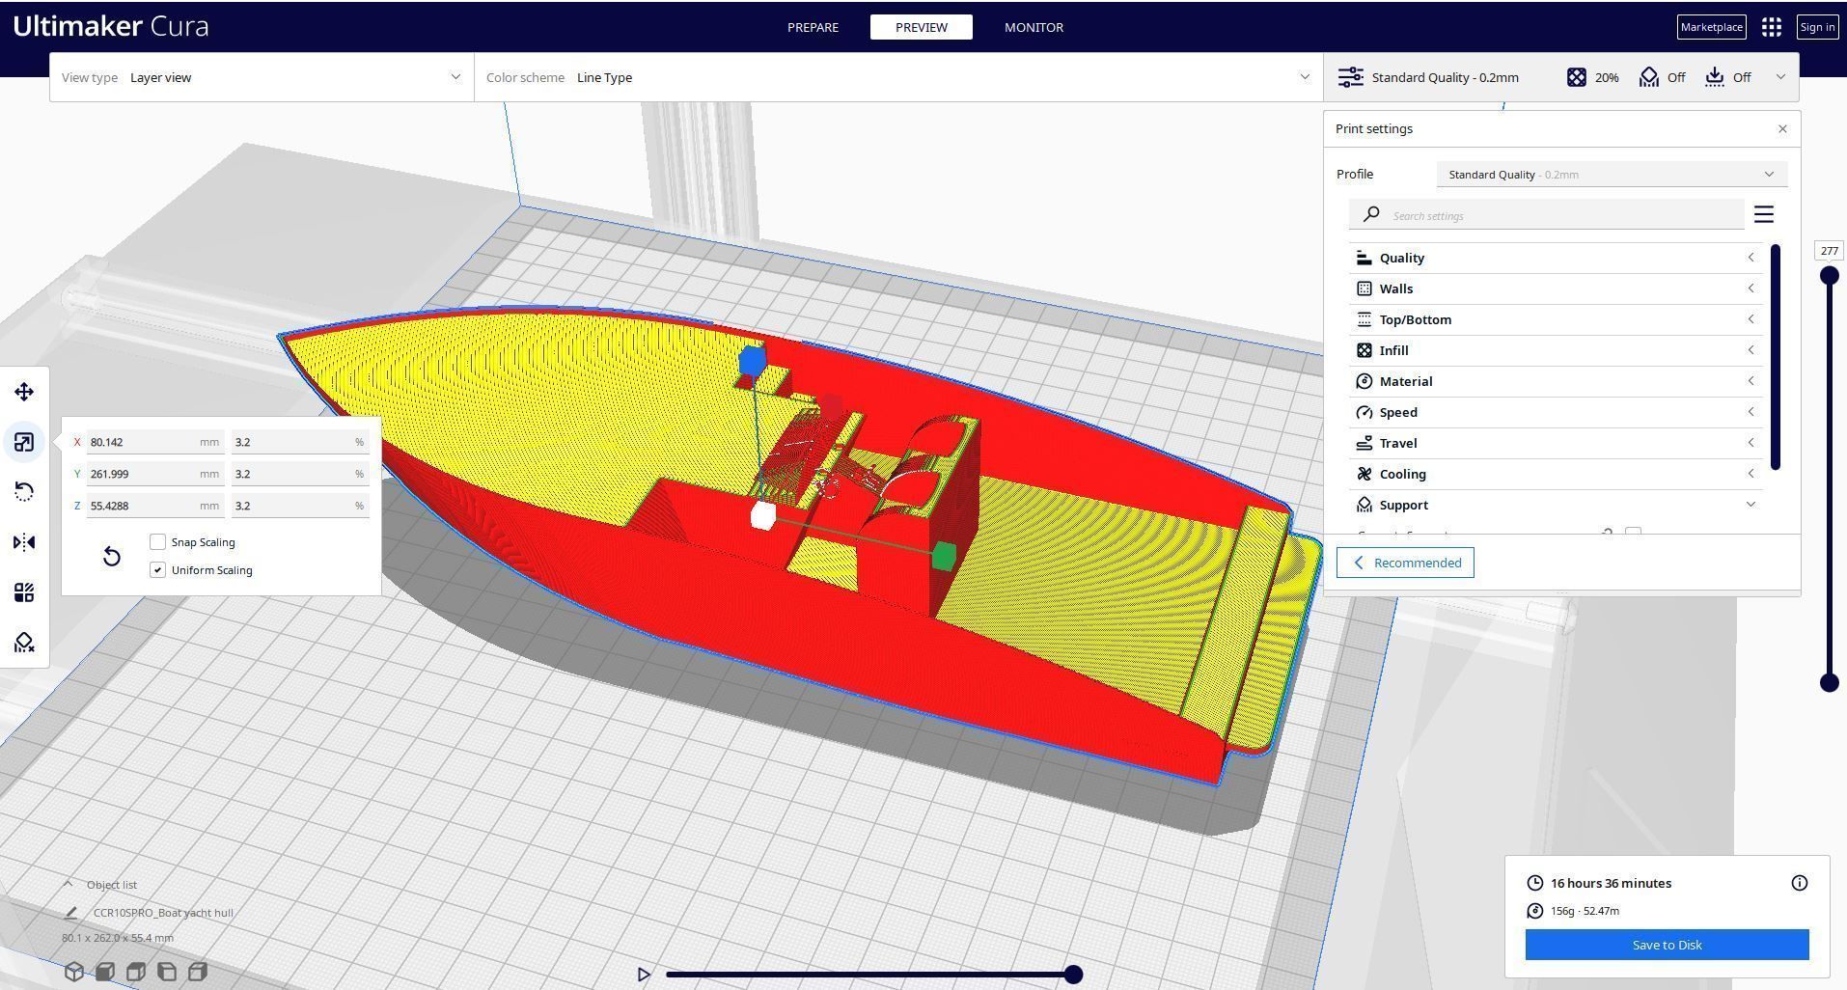
Task: Select the Support Blocker tool
Action: (x=24, y=643)
